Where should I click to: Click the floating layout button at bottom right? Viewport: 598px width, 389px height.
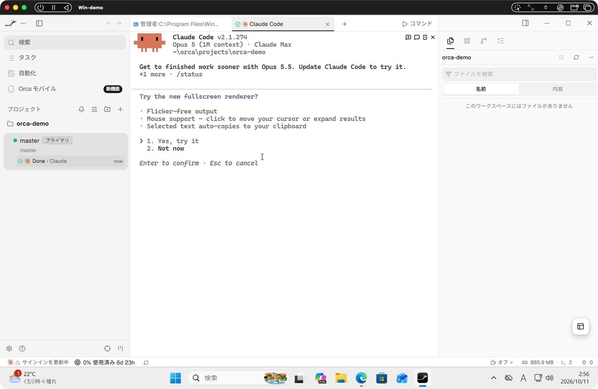(x=580, y=327)
